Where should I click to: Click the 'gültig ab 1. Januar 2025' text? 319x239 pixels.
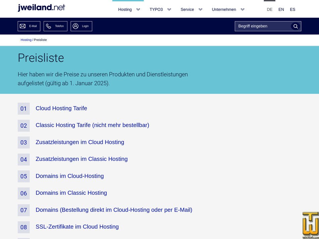(77, 83)
